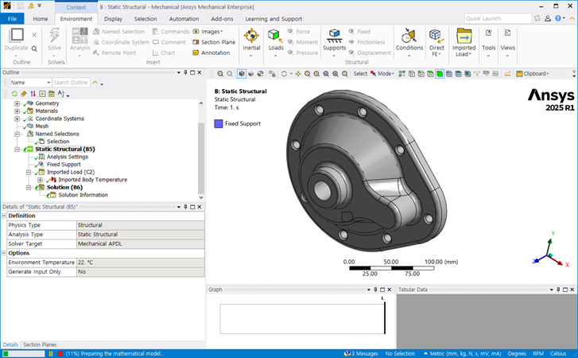Click the magnifier icon under the Outline group X
The width and height of the screenshot is (578, 358).
(x=34, y=49)
